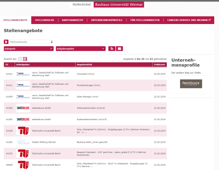Click the Stellenticket header link
Screen dimensions: 219x170
coord(81,4)
